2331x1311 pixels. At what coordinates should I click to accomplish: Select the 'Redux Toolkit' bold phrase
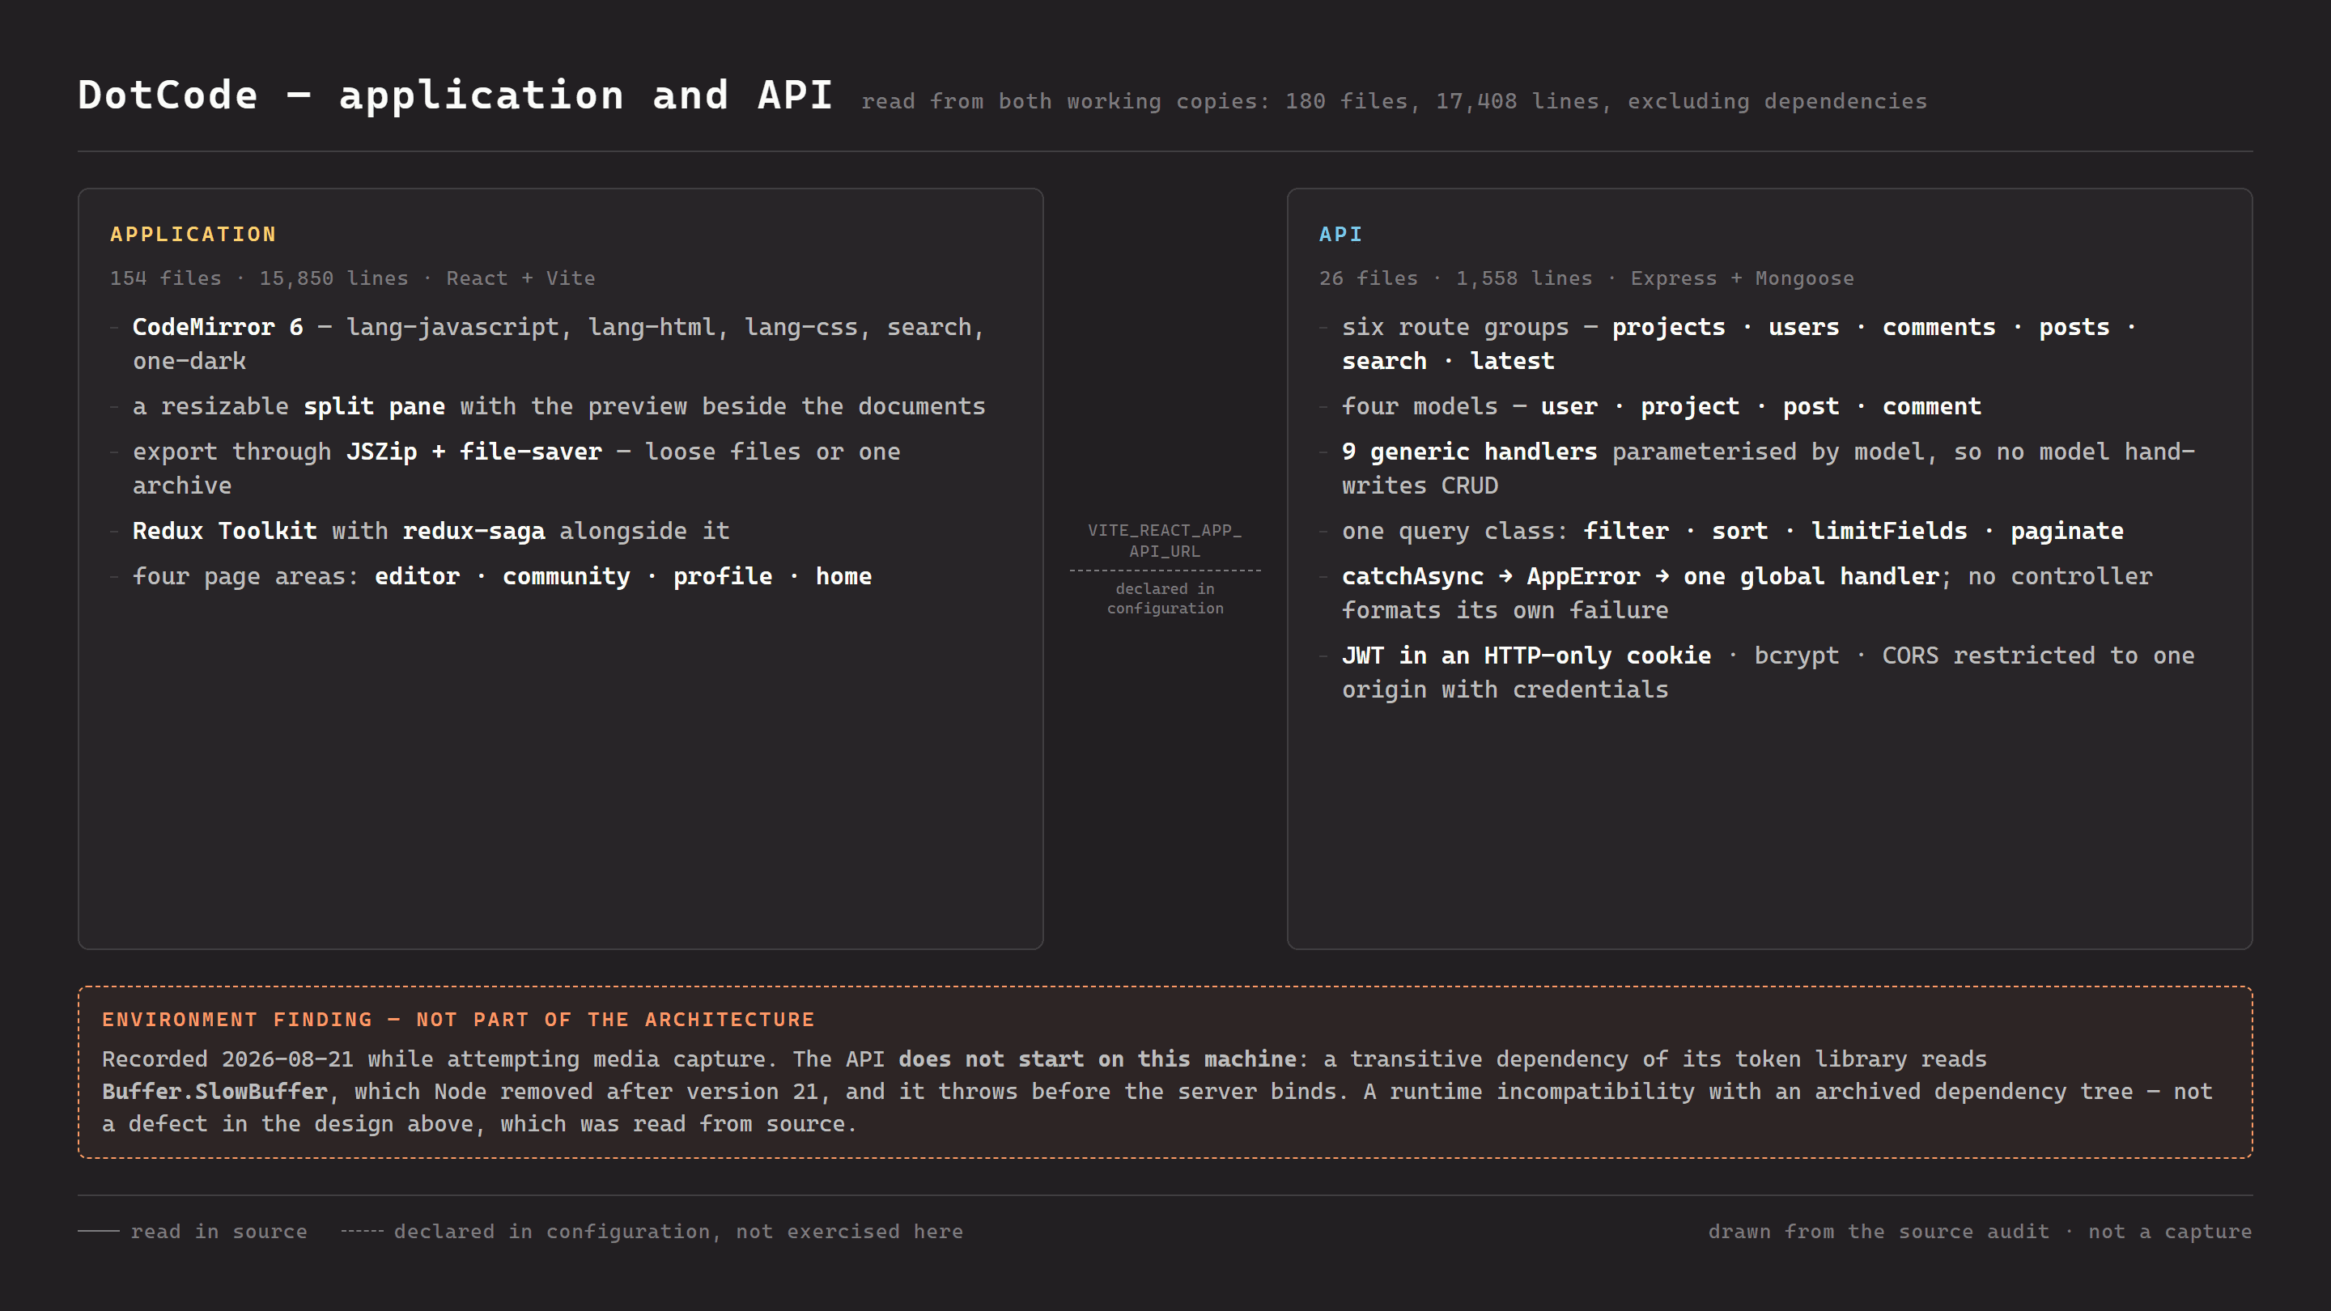[x=224, y=531]
